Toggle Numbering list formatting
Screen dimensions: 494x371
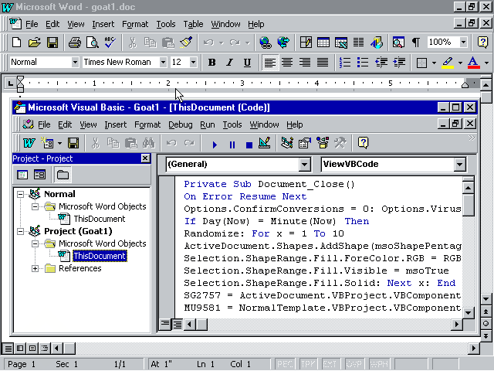[x=345, y=63]
